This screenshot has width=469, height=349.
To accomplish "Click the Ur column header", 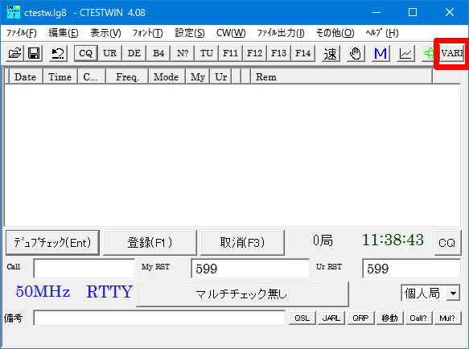I will point(220,77).
